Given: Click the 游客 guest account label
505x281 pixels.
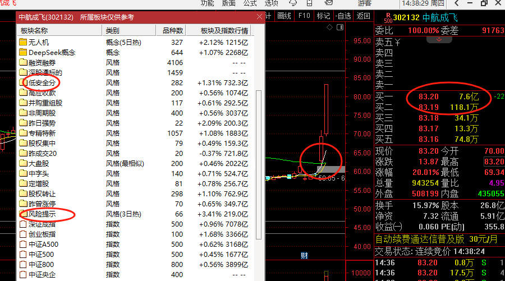Looking at the screenshot, I should [365, 3].
